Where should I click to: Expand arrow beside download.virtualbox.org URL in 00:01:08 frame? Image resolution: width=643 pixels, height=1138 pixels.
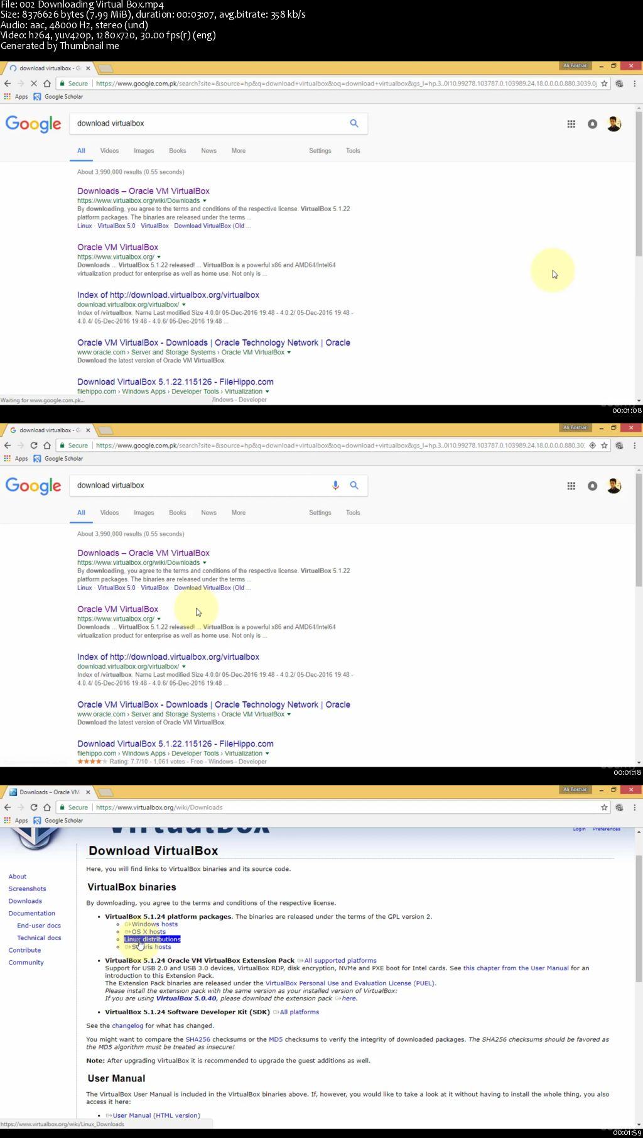(x=184, y=304)
